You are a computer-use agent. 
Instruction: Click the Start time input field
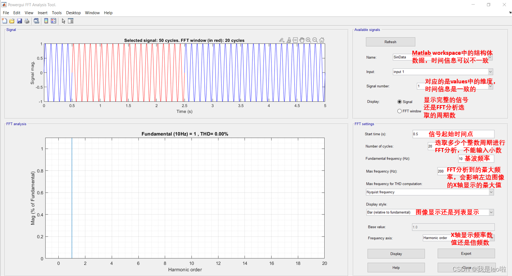[453, 134]
